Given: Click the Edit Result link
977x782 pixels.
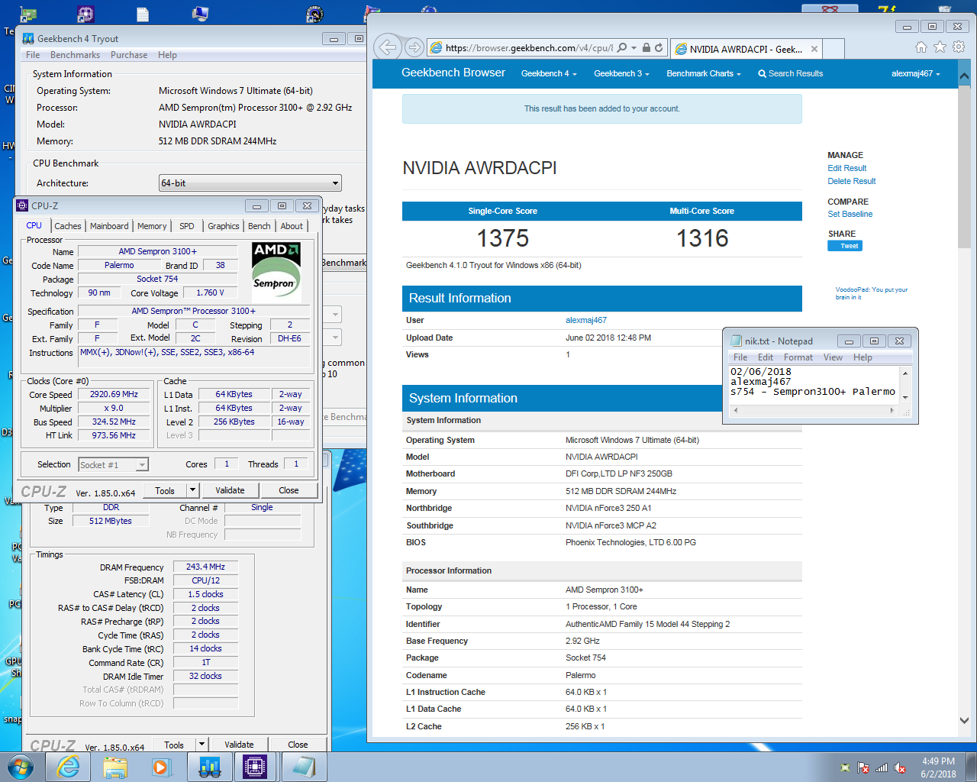Looking at the screenshot, I should 846,168.
